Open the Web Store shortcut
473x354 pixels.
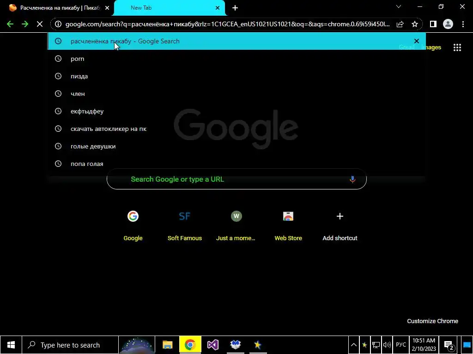pos(288,225)
